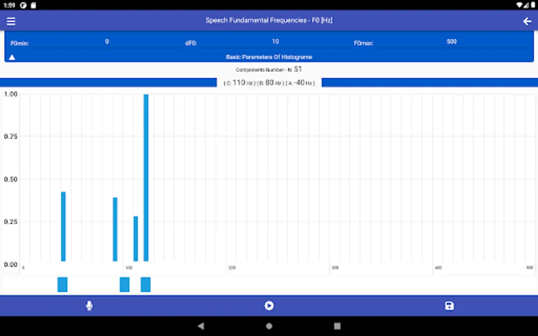Click the 300 x-axis tick label
Screen dimensions: 538x336
(x=335, y=268)
